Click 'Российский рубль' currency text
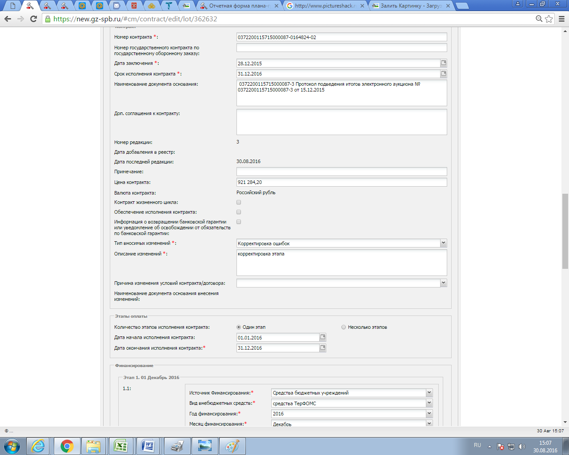Screen dimensions: 569x455 [x=256, y=192]
